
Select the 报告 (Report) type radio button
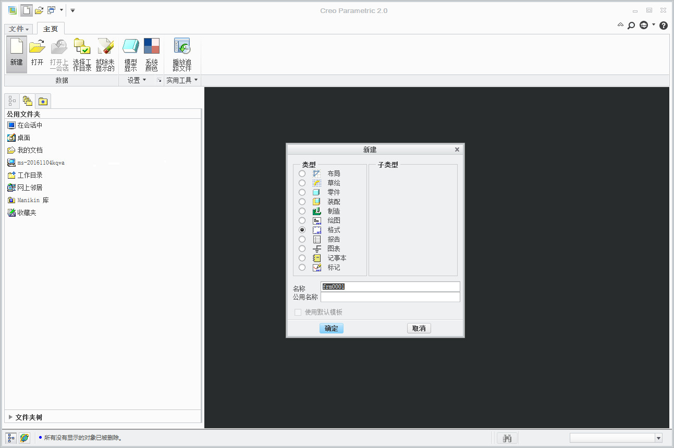(302, 239)
